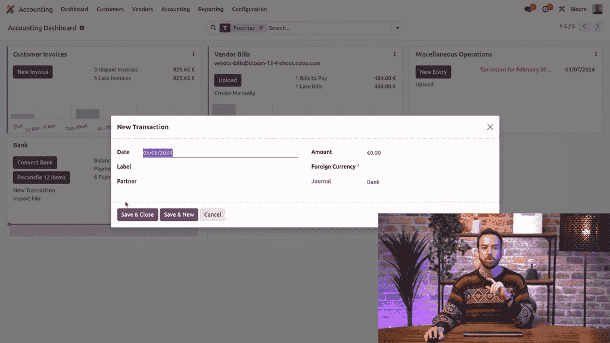Close the New Transaction dialog
610x343 pixels.
(x=490, y=127)
